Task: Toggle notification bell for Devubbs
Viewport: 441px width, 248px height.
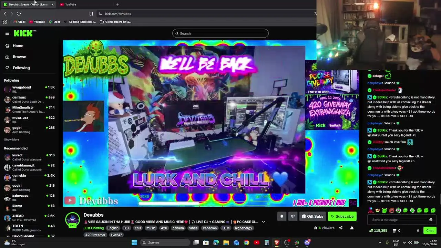Action: [x=281, y=216]
